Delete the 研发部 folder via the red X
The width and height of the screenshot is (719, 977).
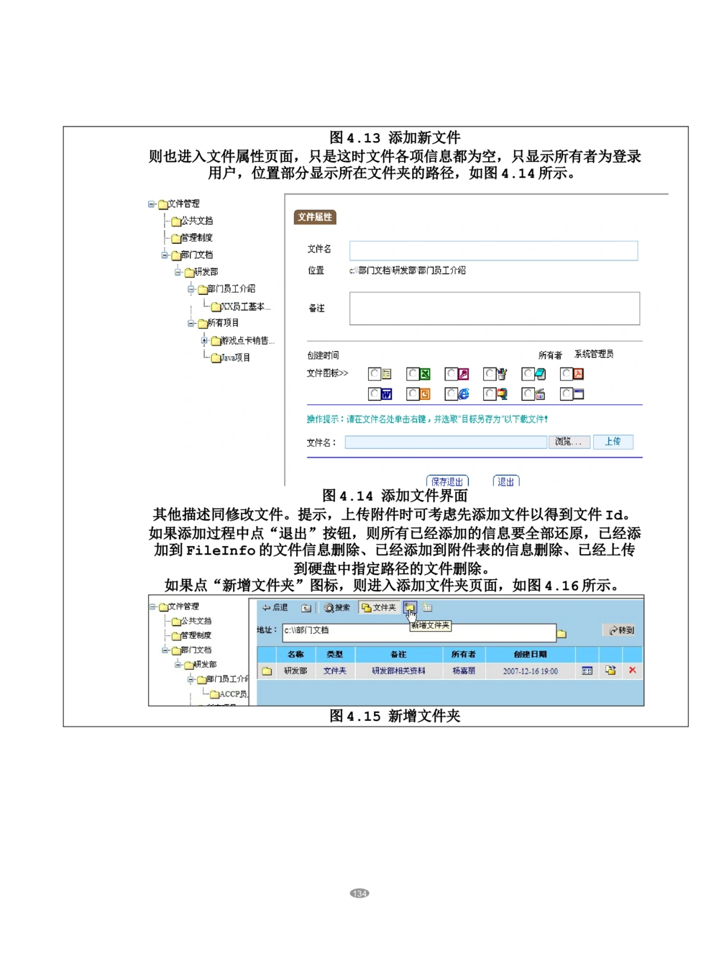632,670
